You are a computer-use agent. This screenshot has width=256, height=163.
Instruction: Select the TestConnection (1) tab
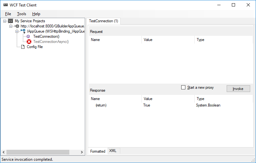(x=103, y=21)
